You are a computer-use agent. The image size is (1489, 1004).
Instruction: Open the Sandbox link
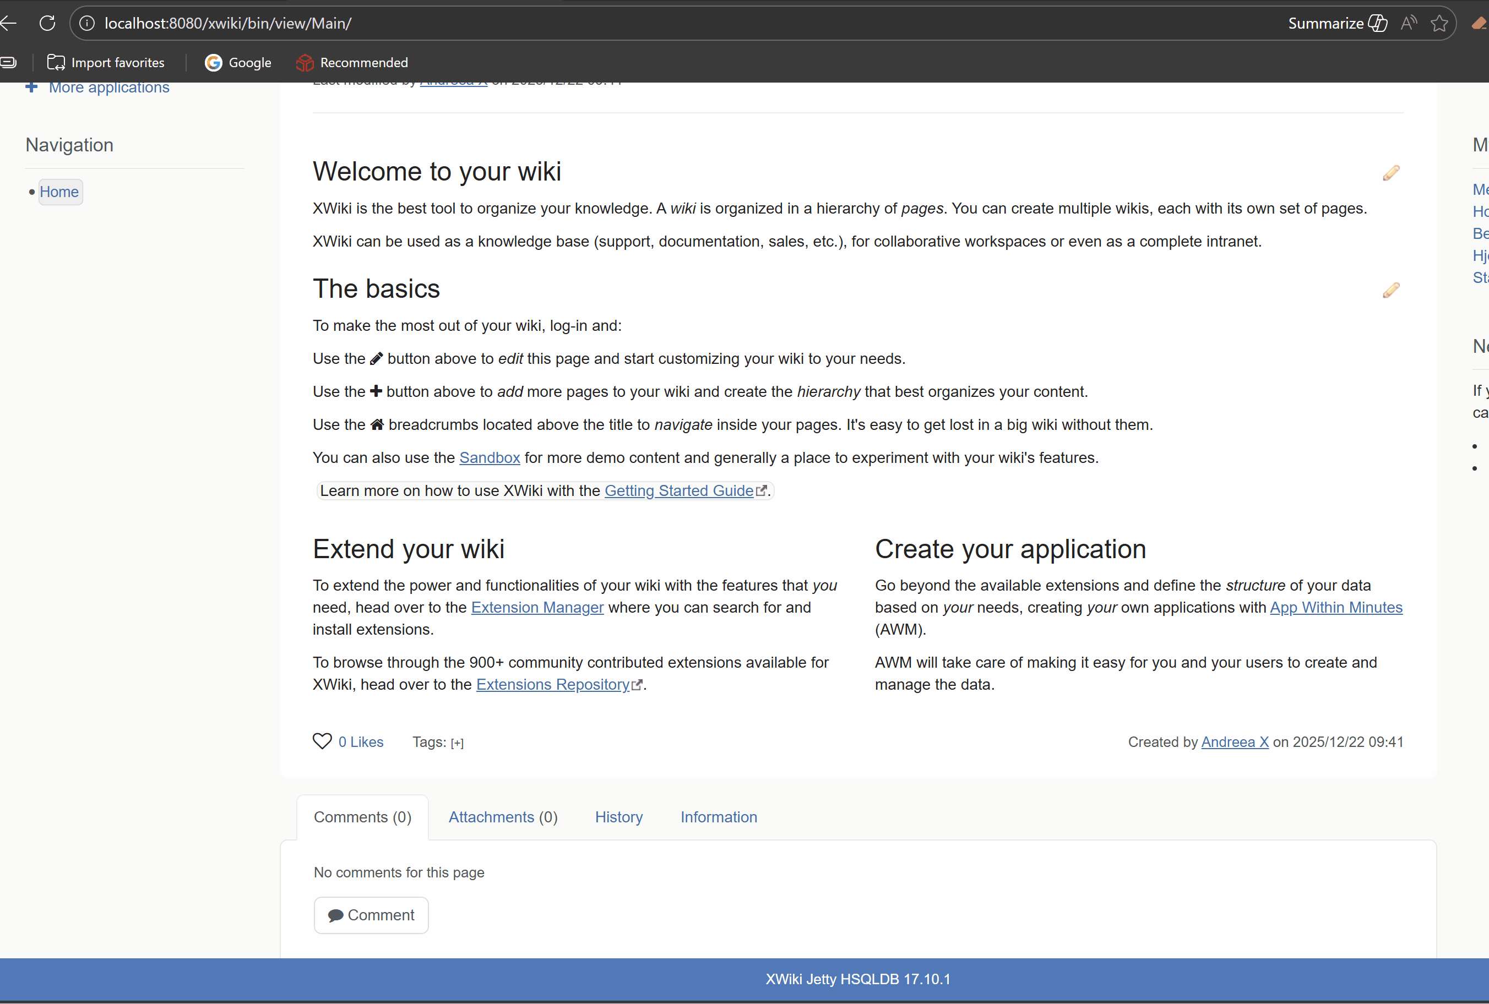coord(490,458)
